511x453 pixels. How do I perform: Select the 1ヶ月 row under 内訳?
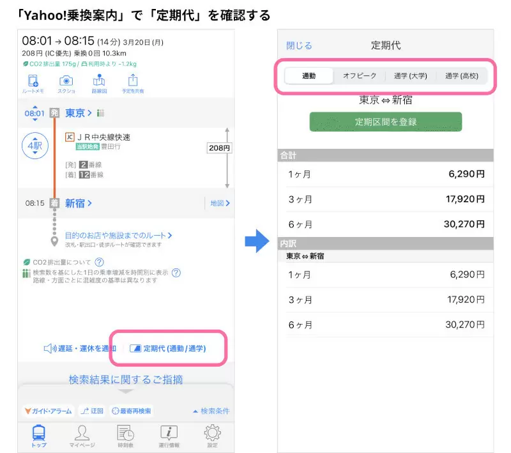click(386, 275)
